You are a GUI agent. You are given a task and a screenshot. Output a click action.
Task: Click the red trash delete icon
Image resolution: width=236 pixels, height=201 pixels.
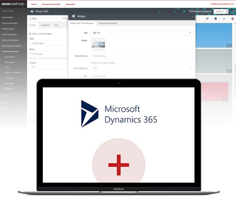click(233, 19)
